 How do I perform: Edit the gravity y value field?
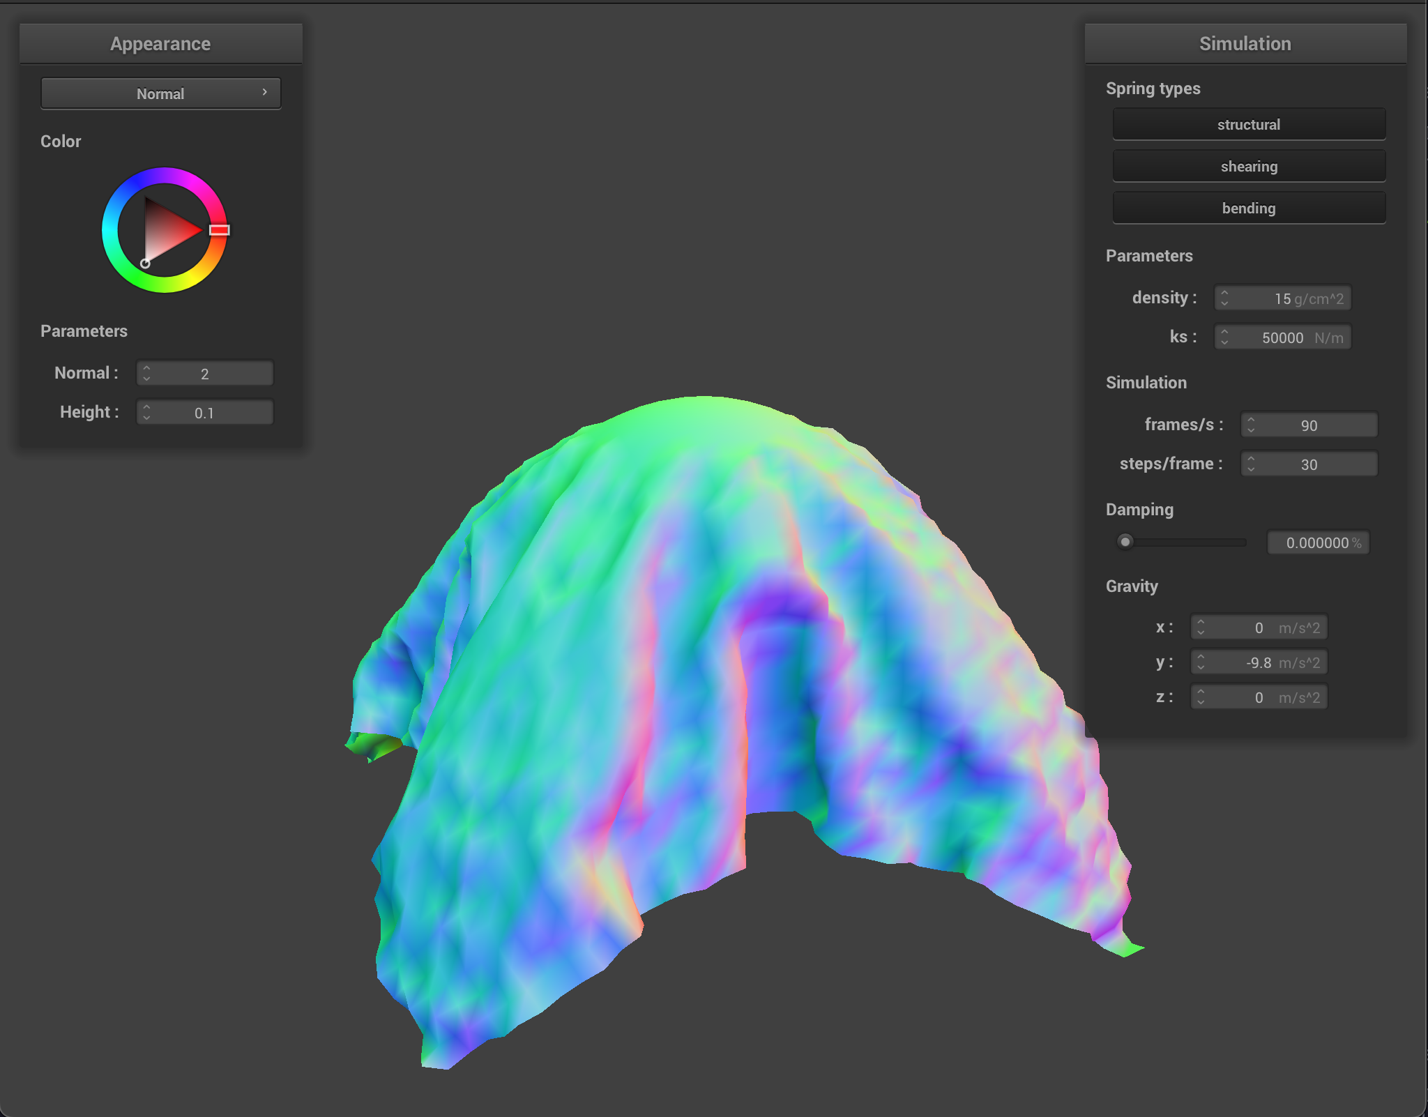[1269, 662]
